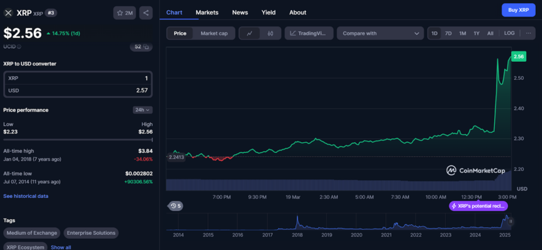Image resolution: width=542 pixels, height=250 pixels.
Task: Open the XRP's potential reclaim news tag
Action: (x=478, y=206)
